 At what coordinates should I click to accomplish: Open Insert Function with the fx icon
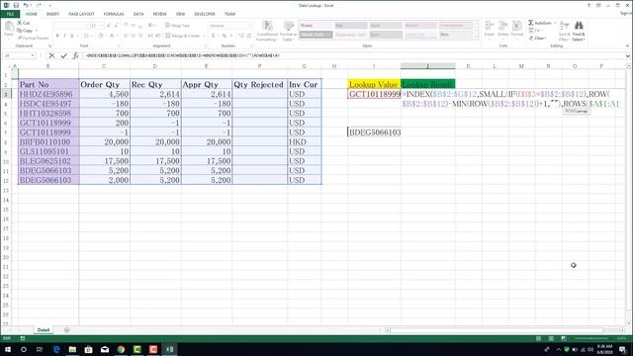pyautogui.click(x=75, y=55)
